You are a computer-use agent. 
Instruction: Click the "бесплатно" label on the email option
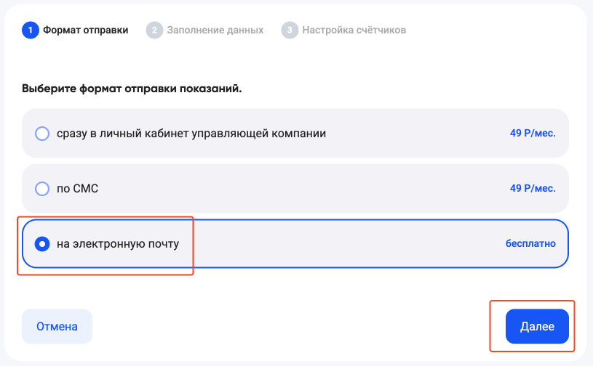pyautogui.click(x=530, y=244)
